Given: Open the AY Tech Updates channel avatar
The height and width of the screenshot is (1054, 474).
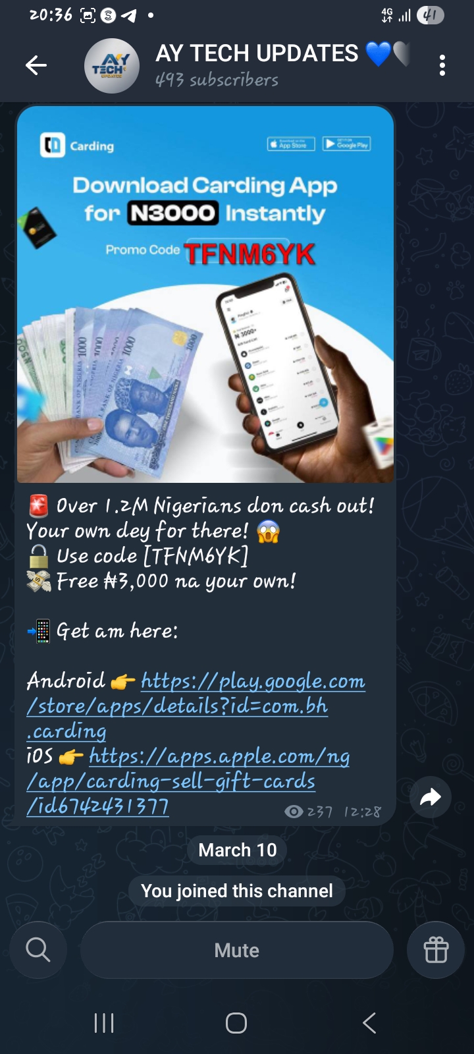Looking at the screenshot, I should click(112, 66).
